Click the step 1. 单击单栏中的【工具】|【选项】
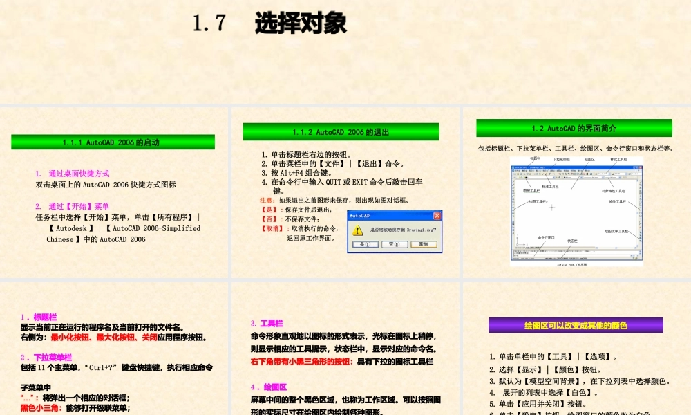This screenshot has height=415, width=691. (x=553, y=357)
